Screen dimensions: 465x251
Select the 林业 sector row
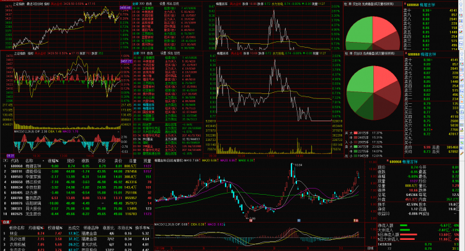click(76, 234)
